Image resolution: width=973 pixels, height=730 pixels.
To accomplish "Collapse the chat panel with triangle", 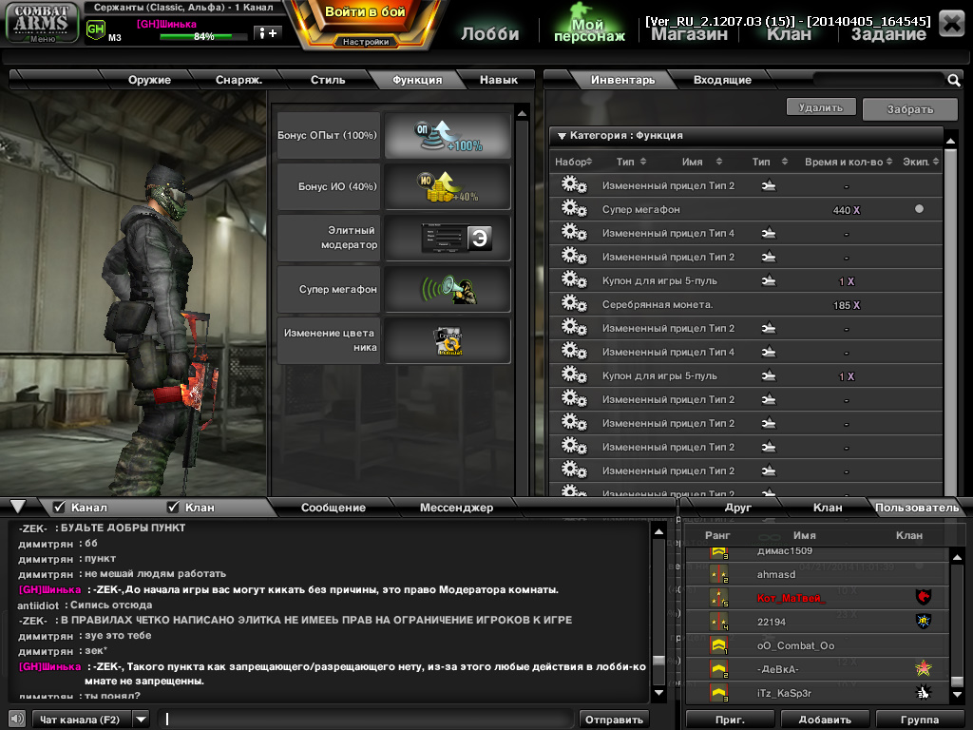I will pyautogui.click(x=18, y=507).
